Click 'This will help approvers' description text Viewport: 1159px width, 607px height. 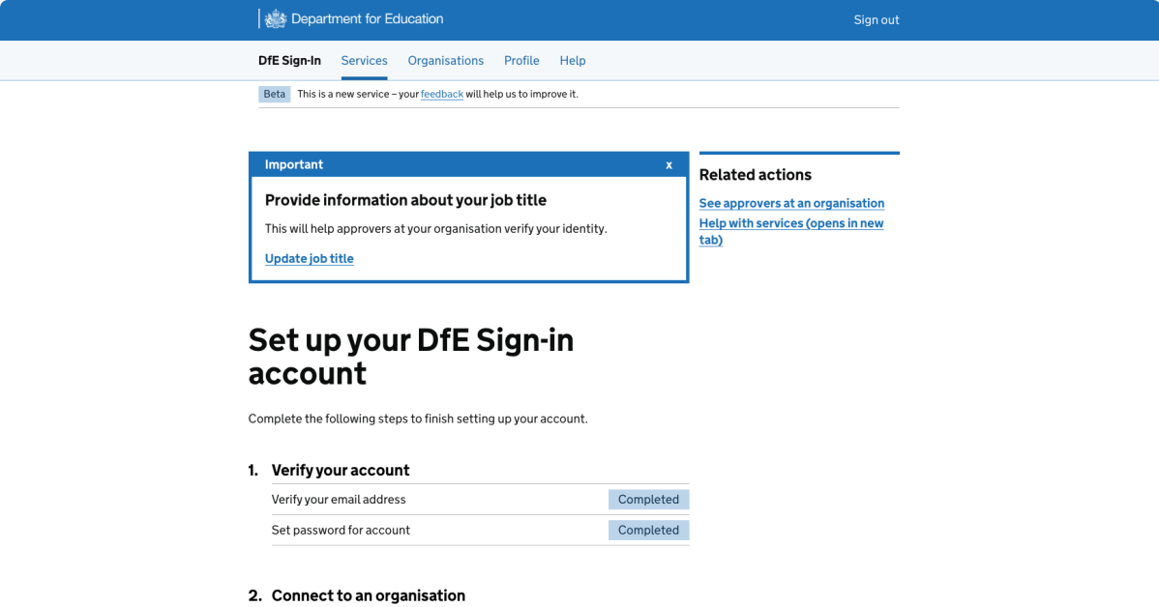pyautogui.click(x=435, y=229)
